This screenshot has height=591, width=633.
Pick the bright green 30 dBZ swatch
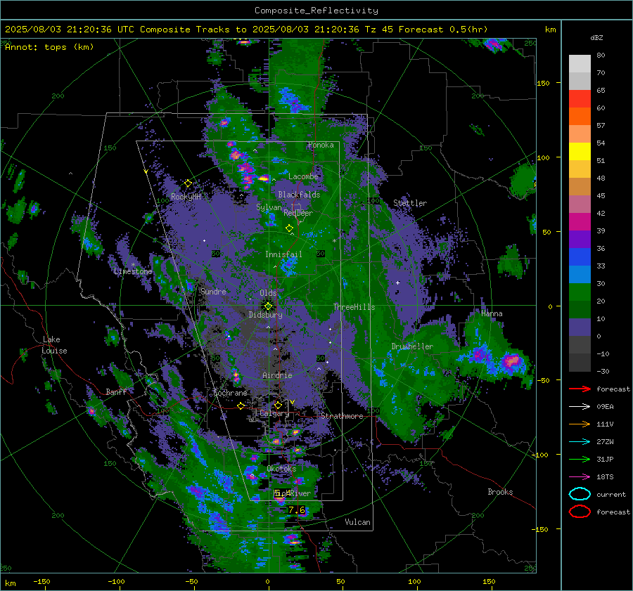pos(580,292)
